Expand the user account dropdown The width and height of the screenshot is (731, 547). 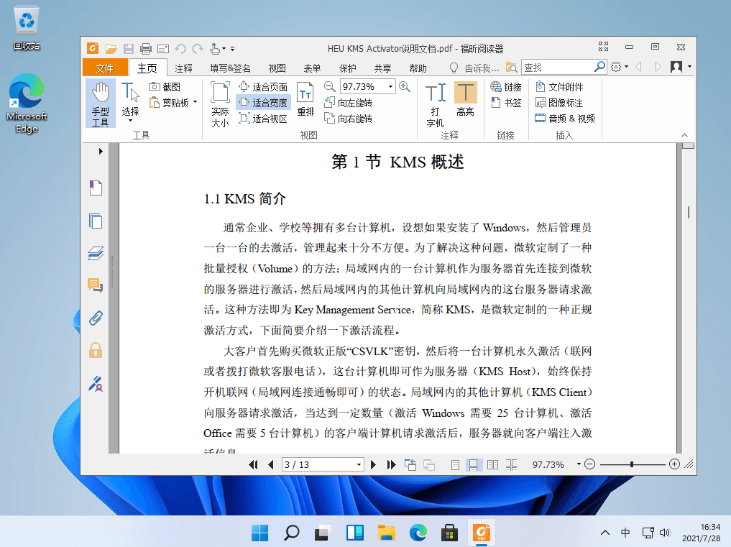(689, 67)
